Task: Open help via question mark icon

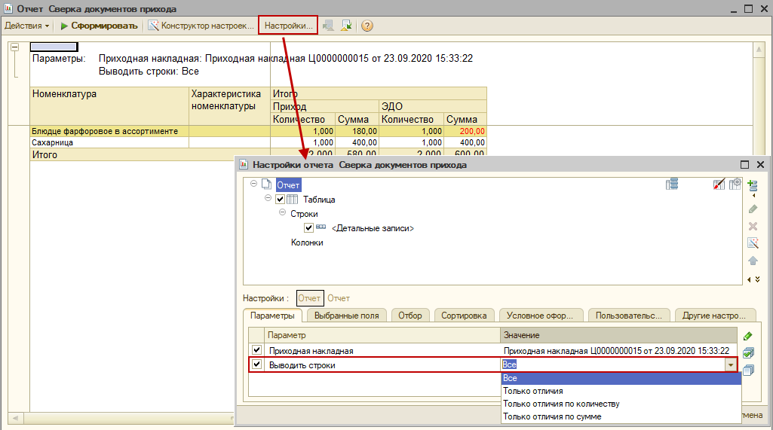Action: point(367,26)
